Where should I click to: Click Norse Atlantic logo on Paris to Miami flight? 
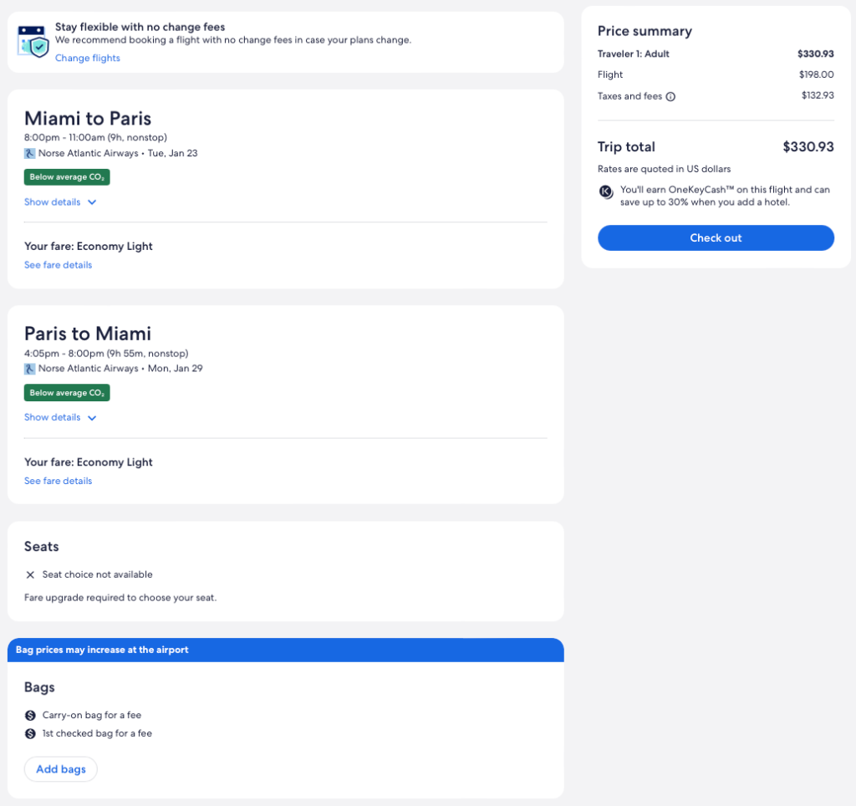click(x=30, y=369)
